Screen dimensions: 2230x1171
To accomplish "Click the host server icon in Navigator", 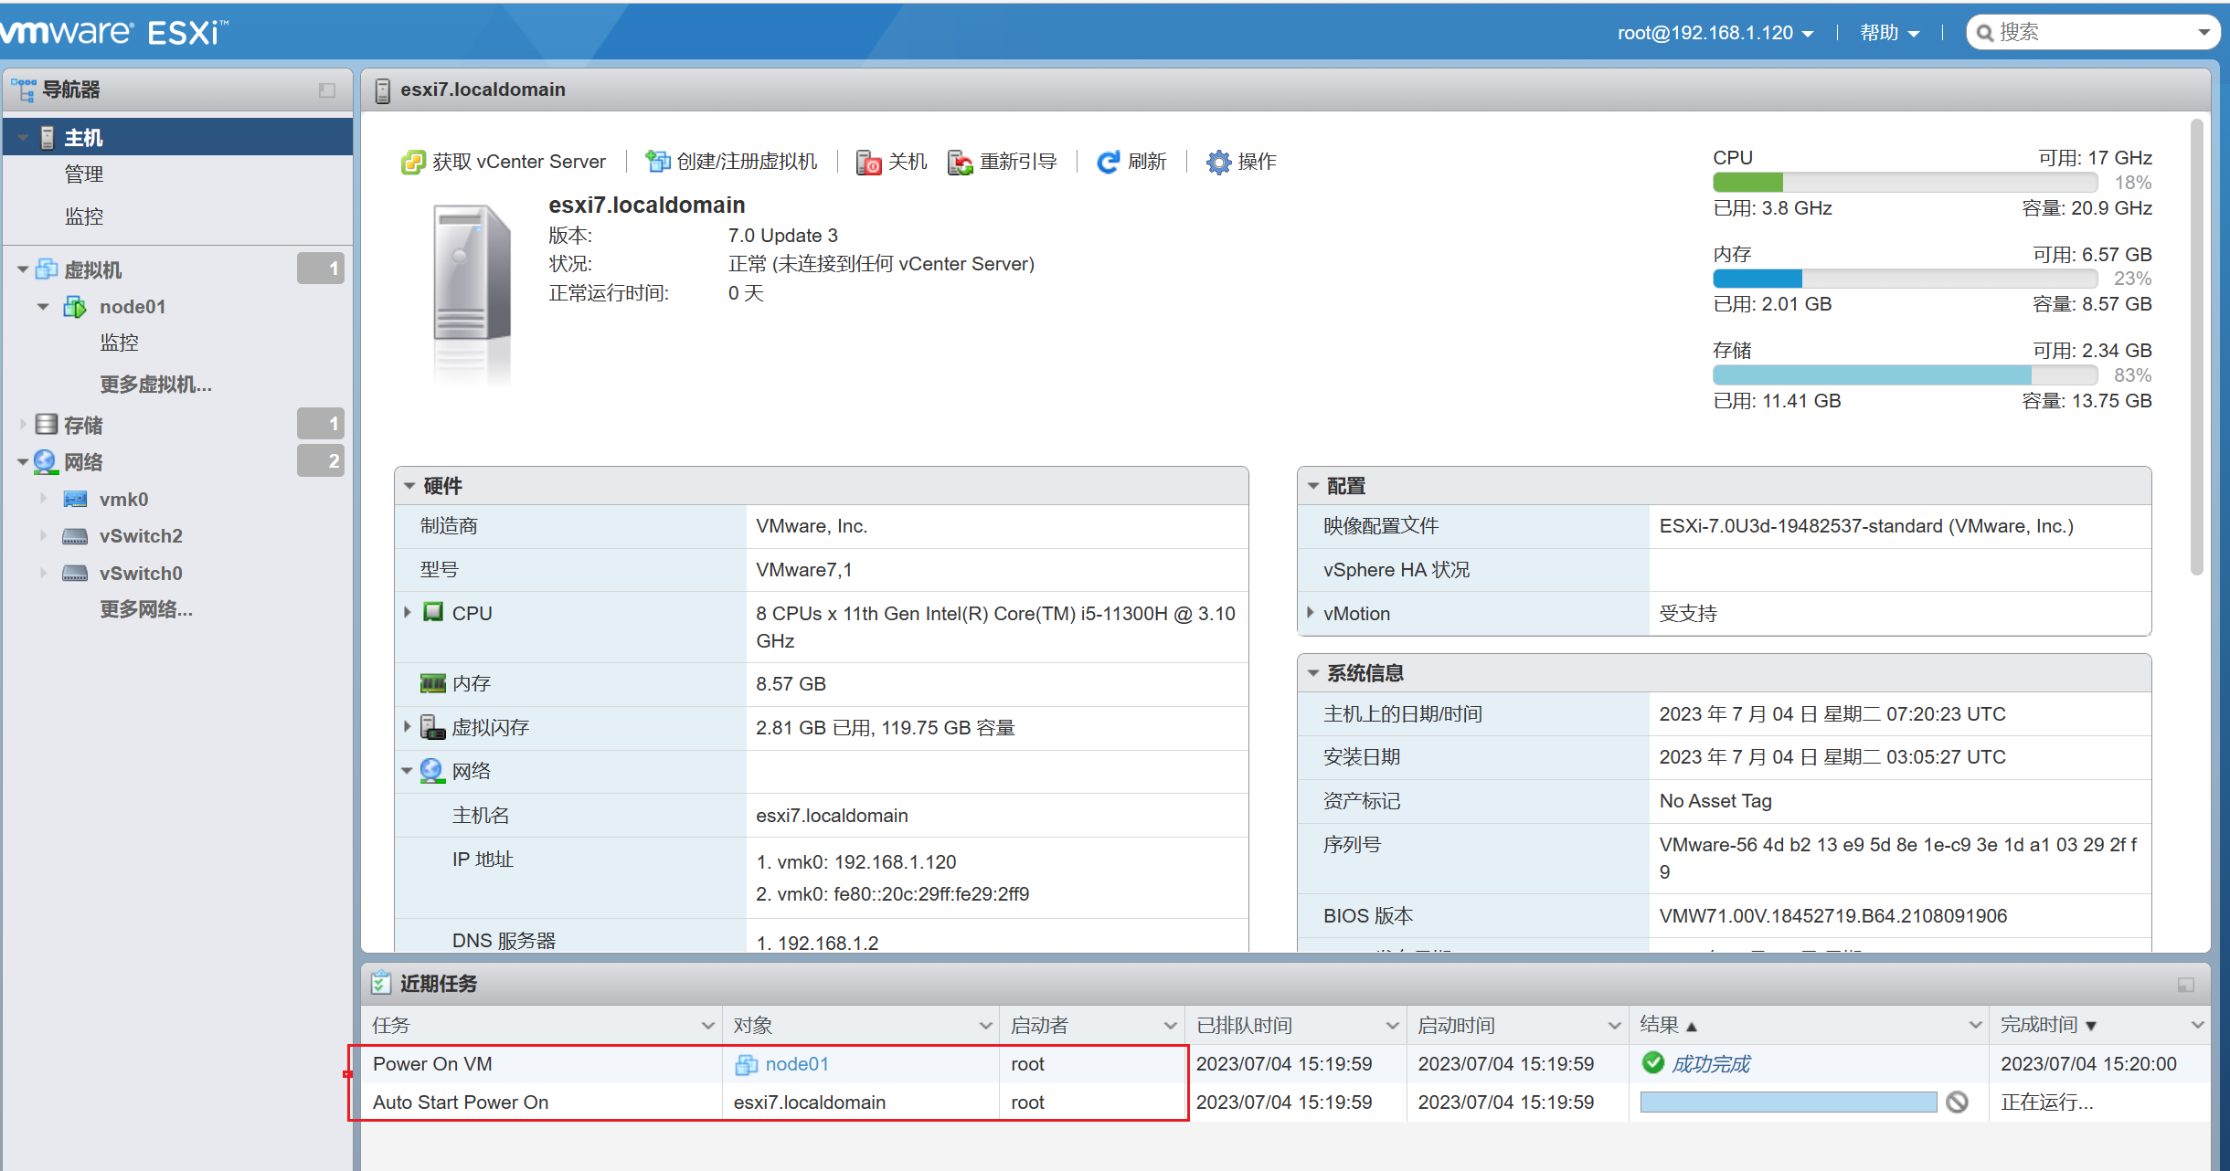I will [x=48, y=138].
